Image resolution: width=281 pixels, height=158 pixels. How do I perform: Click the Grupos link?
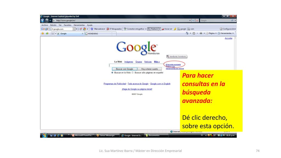tap(139, 62)
